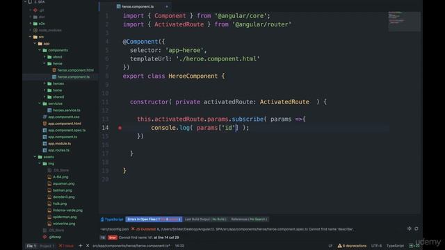This screenshot has height=250, width=445.
Task: Click the .DS_Store file inside img
Action: point(60,170)
